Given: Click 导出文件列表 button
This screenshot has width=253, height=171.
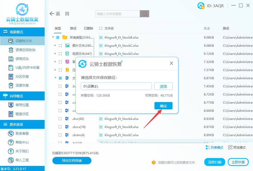Looking at the screenshot, I should [x=72, y=160].
